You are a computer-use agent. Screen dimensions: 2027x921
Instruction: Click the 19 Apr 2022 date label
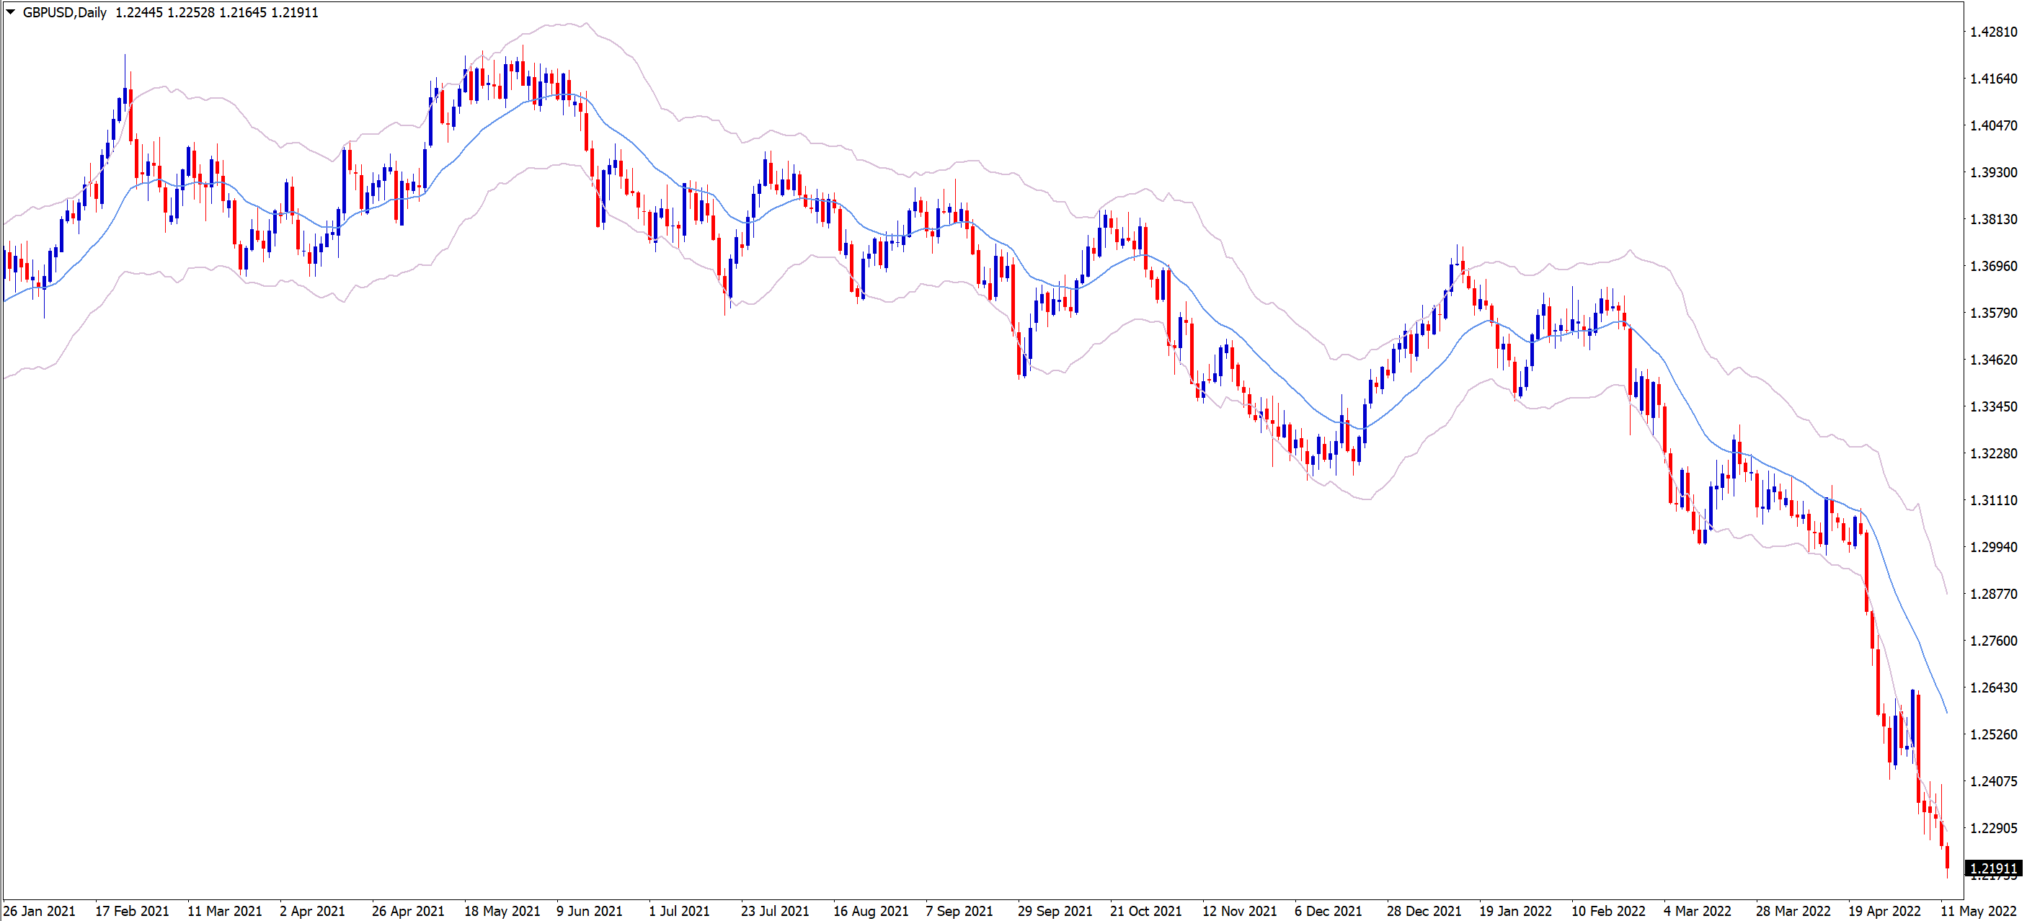pyautogui.click(x=1884, y=911)
